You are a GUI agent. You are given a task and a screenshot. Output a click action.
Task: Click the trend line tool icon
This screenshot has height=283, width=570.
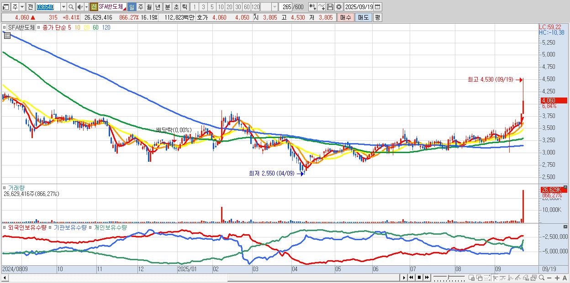503,278
